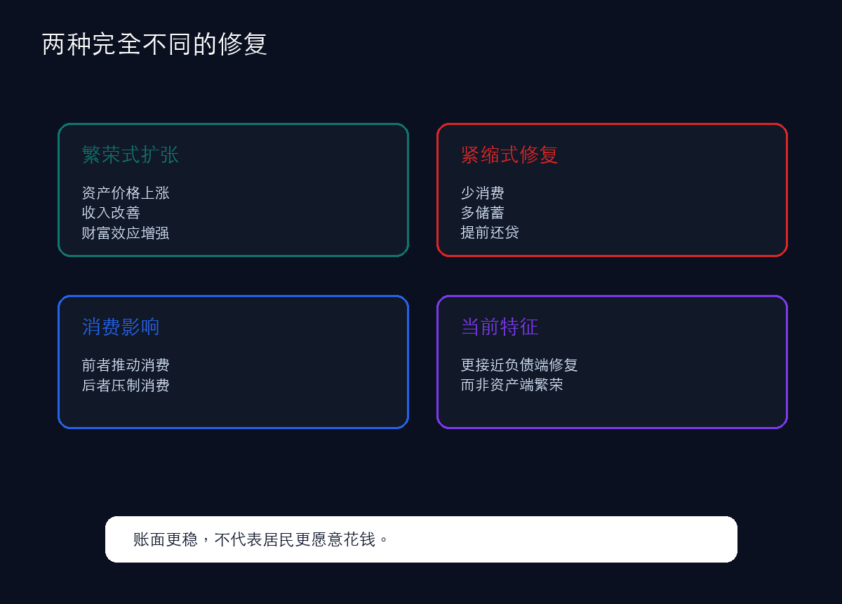Click the line 多储蓄
The width and height of the screenshot is (842, 604).
click(x=482, y=212)
